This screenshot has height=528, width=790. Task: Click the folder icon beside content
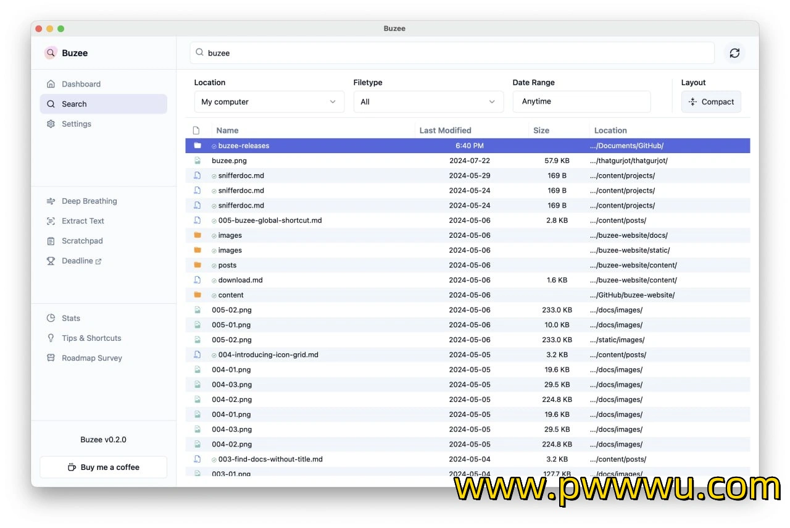tap(197, 295)
